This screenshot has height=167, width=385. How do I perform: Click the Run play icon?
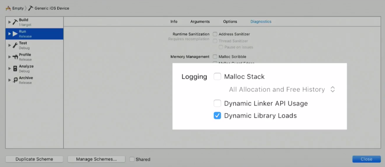click(x=15, y=33)
